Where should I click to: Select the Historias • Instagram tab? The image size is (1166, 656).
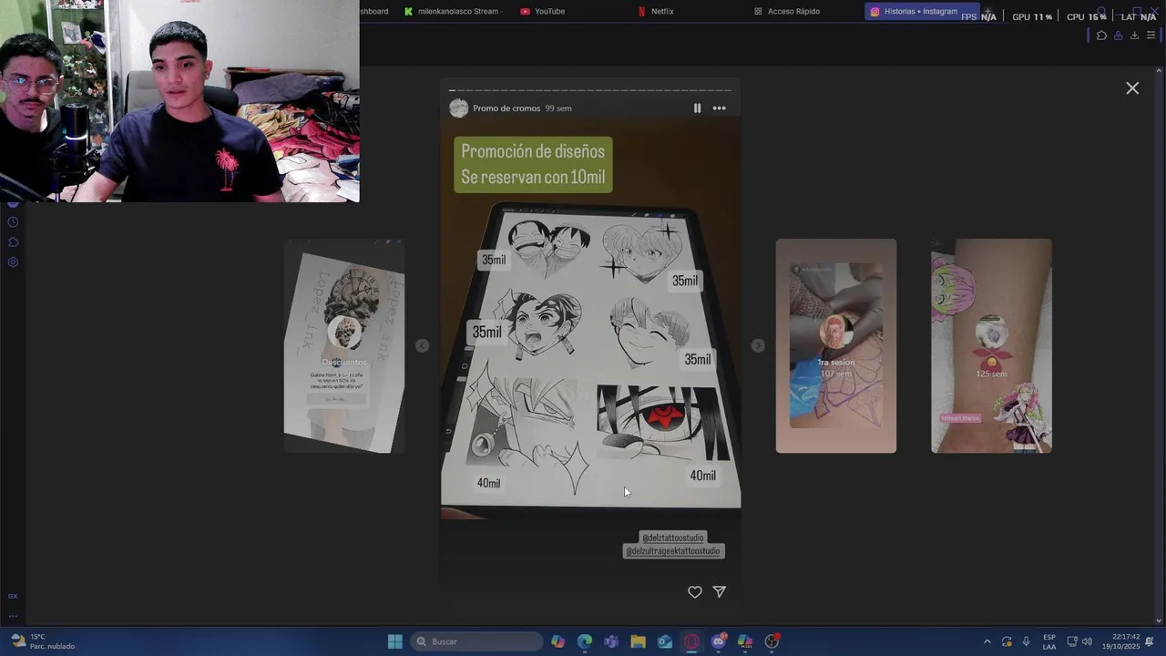point(920,11)
